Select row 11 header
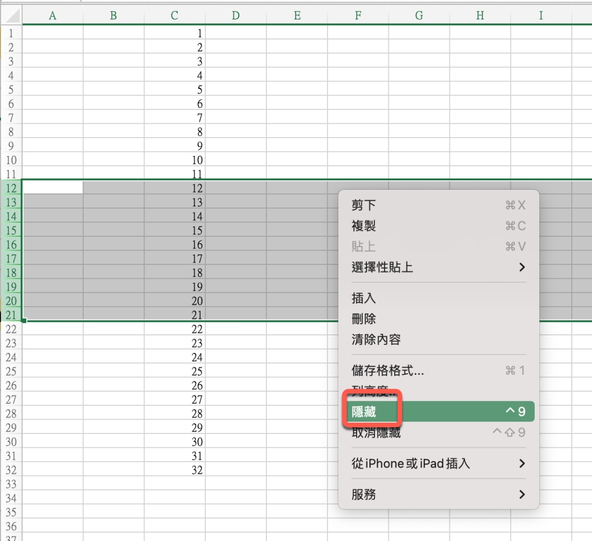This screenshot has width=592, height=541. (x=11, y=174)
